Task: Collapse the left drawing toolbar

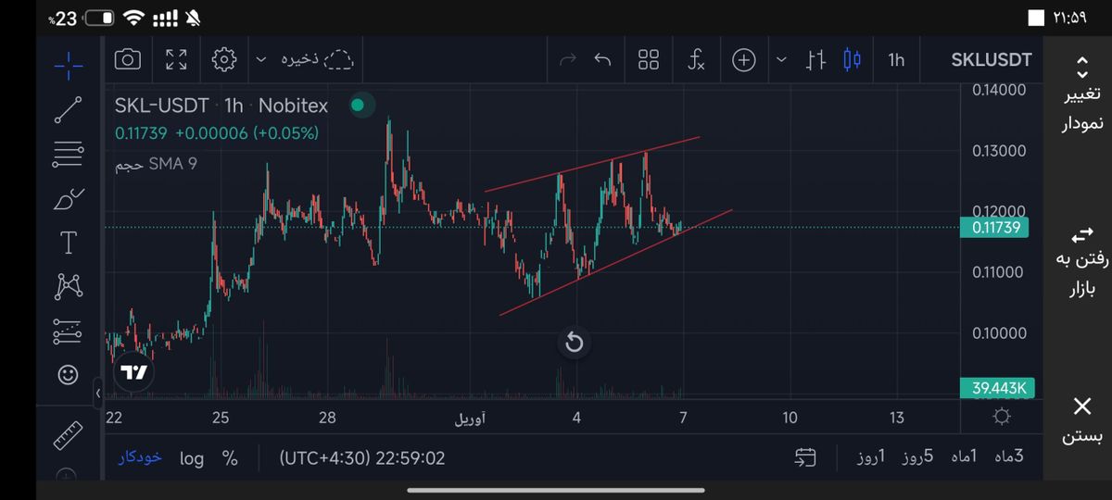Action: 98,394
